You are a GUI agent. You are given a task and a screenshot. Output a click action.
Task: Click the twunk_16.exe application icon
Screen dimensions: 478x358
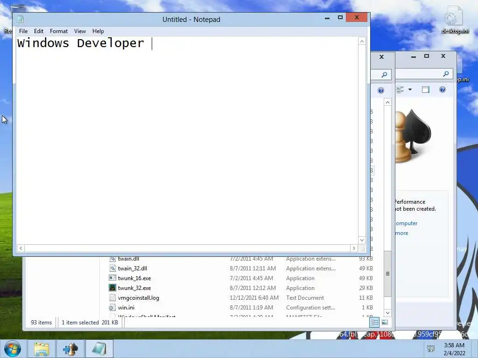pyautogui.click(x=112, y=278)
